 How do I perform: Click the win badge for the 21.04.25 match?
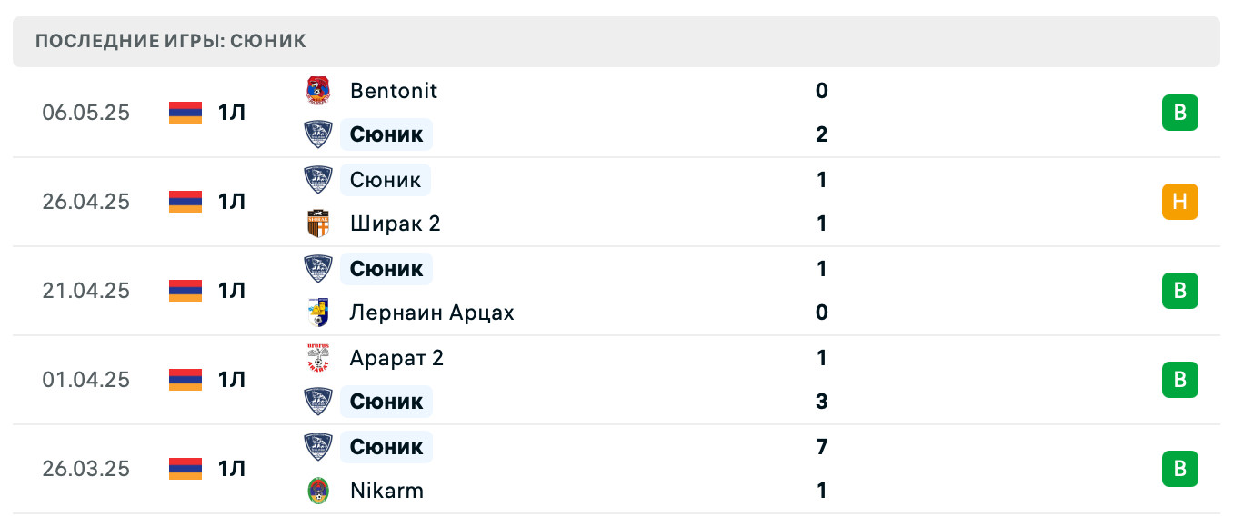(1179, 291)
